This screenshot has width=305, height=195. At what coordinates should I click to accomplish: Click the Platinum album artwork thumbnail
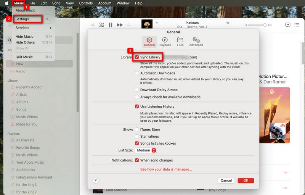click(147, 24)
